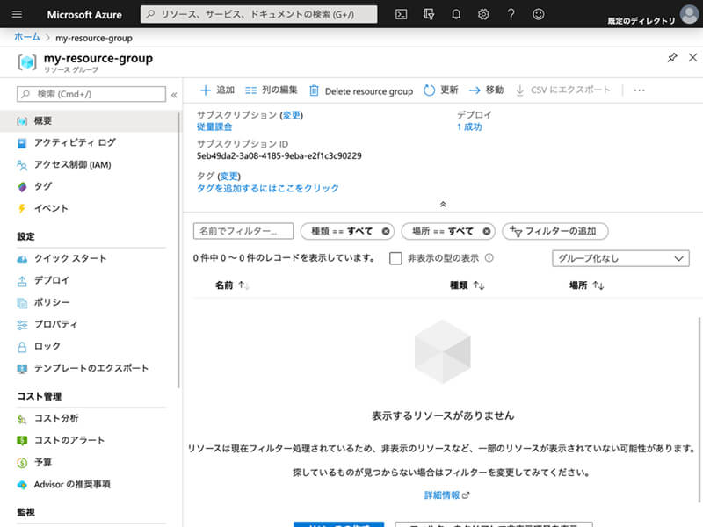Click タグを追加するにはここをクリック
The image size is (703, 527).
[x=268, y=188]
